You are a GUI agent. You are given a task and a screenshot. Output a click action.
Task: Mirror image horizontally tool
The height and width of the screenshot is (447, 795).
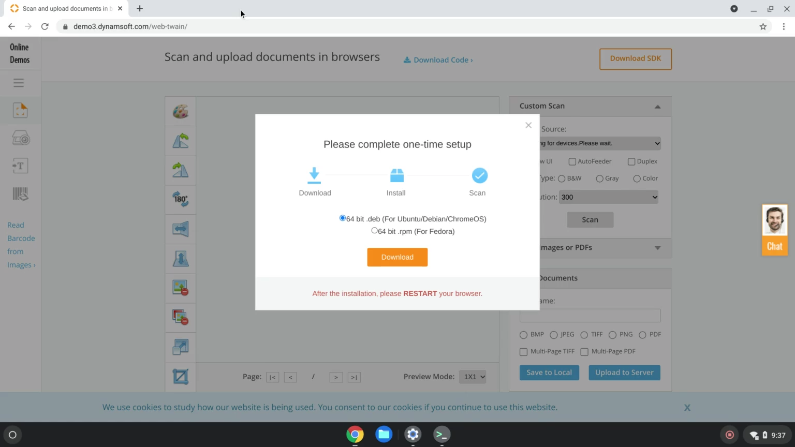181,229
